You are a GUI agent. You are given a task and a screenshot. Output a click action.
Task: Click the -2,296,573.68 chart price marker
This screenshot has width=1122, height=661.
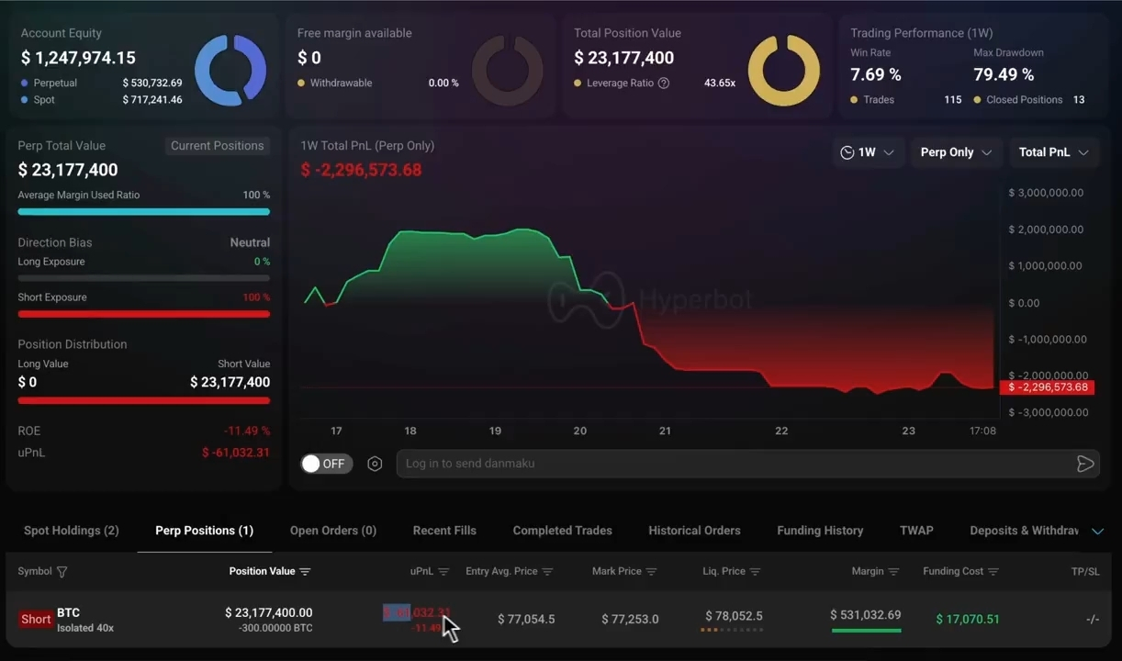(1048, 387)
